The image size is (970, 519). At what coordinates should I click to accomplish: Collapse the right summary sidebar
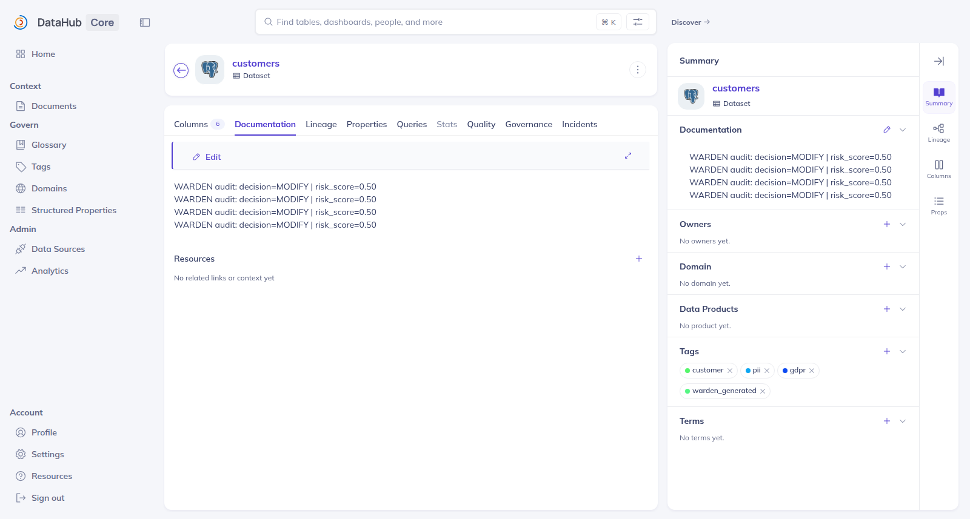click(x=939, y=61)
